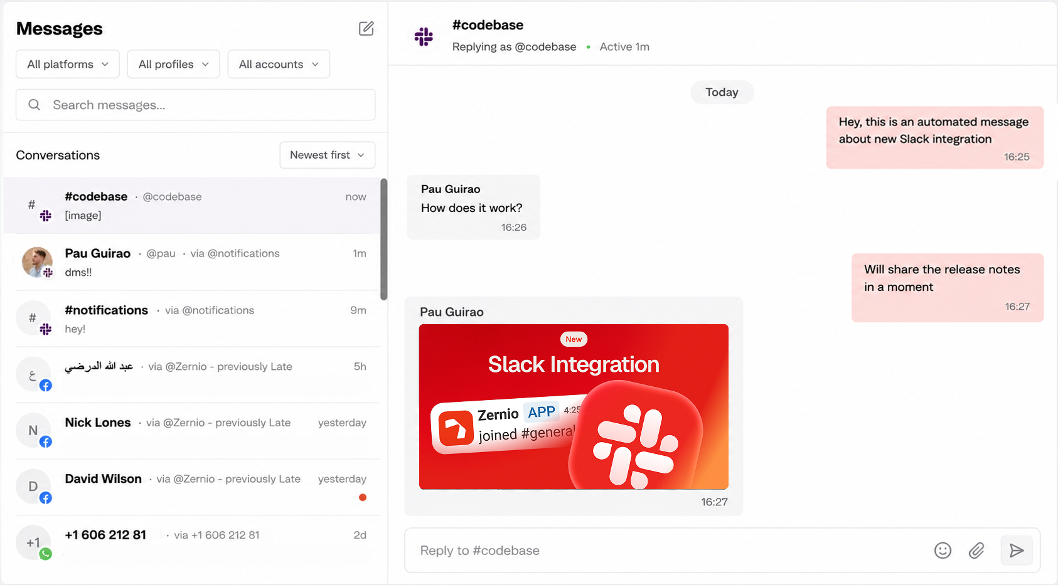This screenshot has width=1058, height=585.
Task: Click 'Replying as @codebase' text
Action: pyautogui.click(x=514, y=47)
